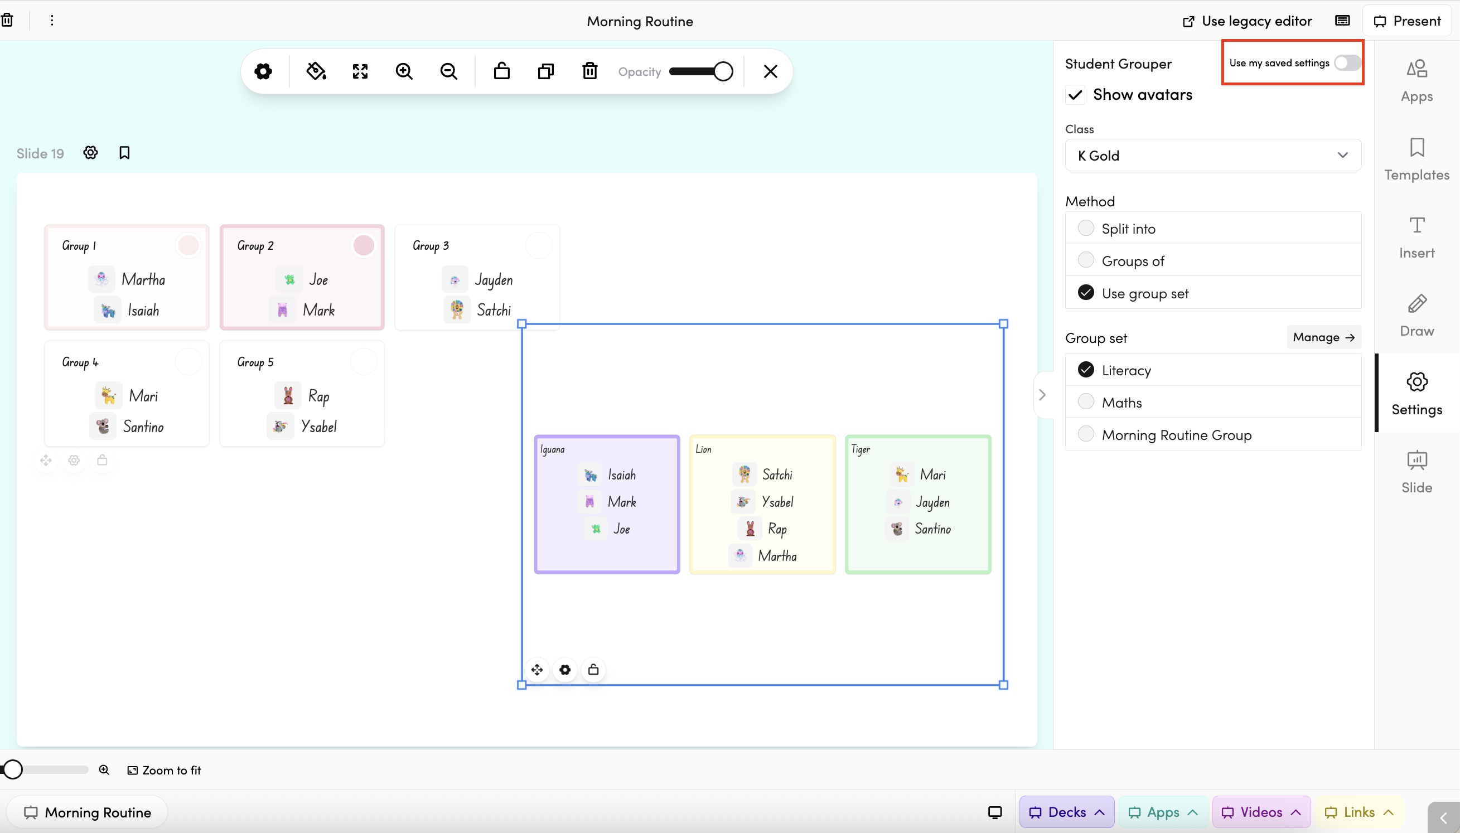Screen dimensions: 1460x833
Task: Click the Present button
Action: tap(1407, 21)
